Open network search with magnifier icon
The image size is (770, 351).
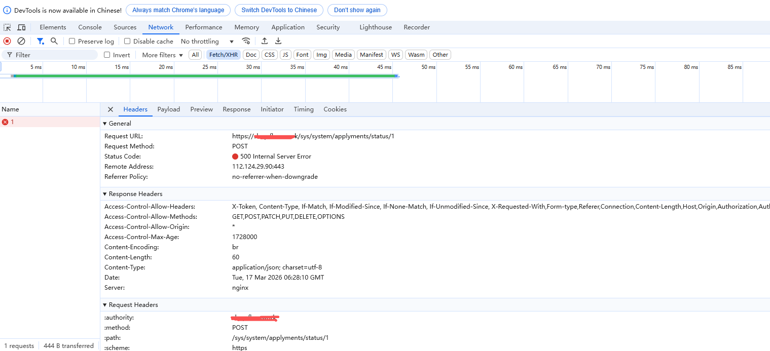point(54,41)
